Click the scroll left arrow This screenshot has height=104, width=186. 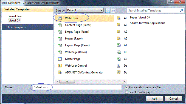point(57,81)
